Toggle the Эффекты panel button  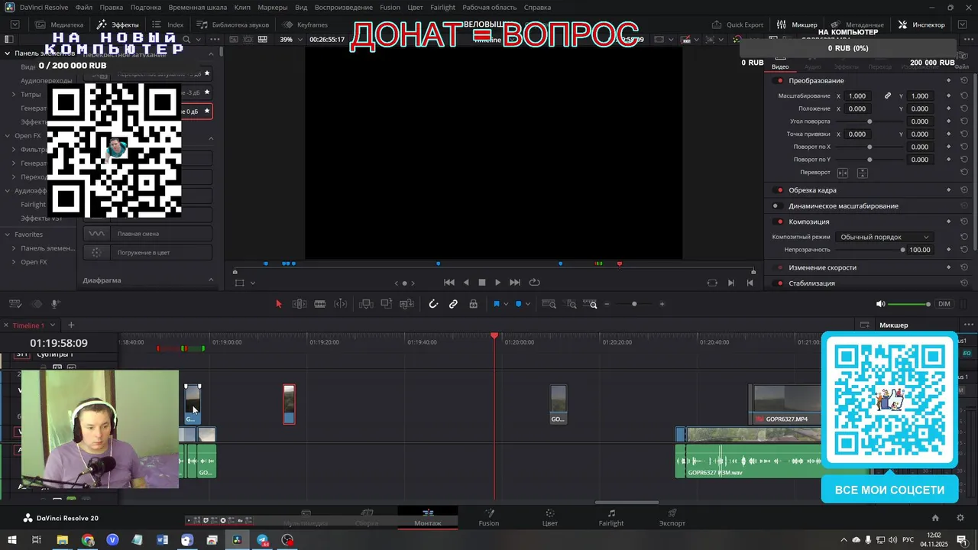click(x=118, y=24)
